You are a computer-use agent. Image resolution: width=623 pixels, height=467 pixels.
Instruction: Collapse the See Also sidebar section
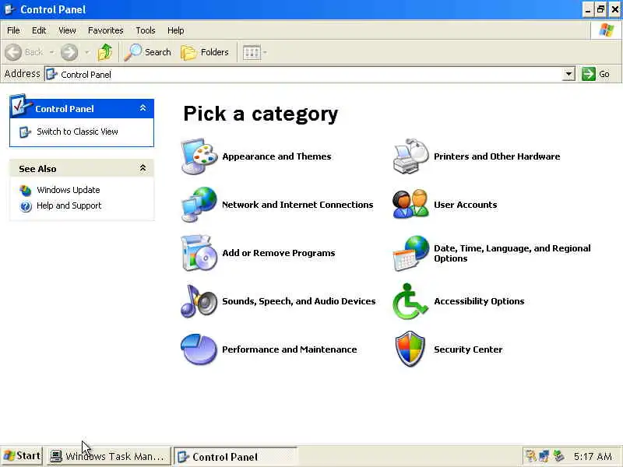click(143, 168)
